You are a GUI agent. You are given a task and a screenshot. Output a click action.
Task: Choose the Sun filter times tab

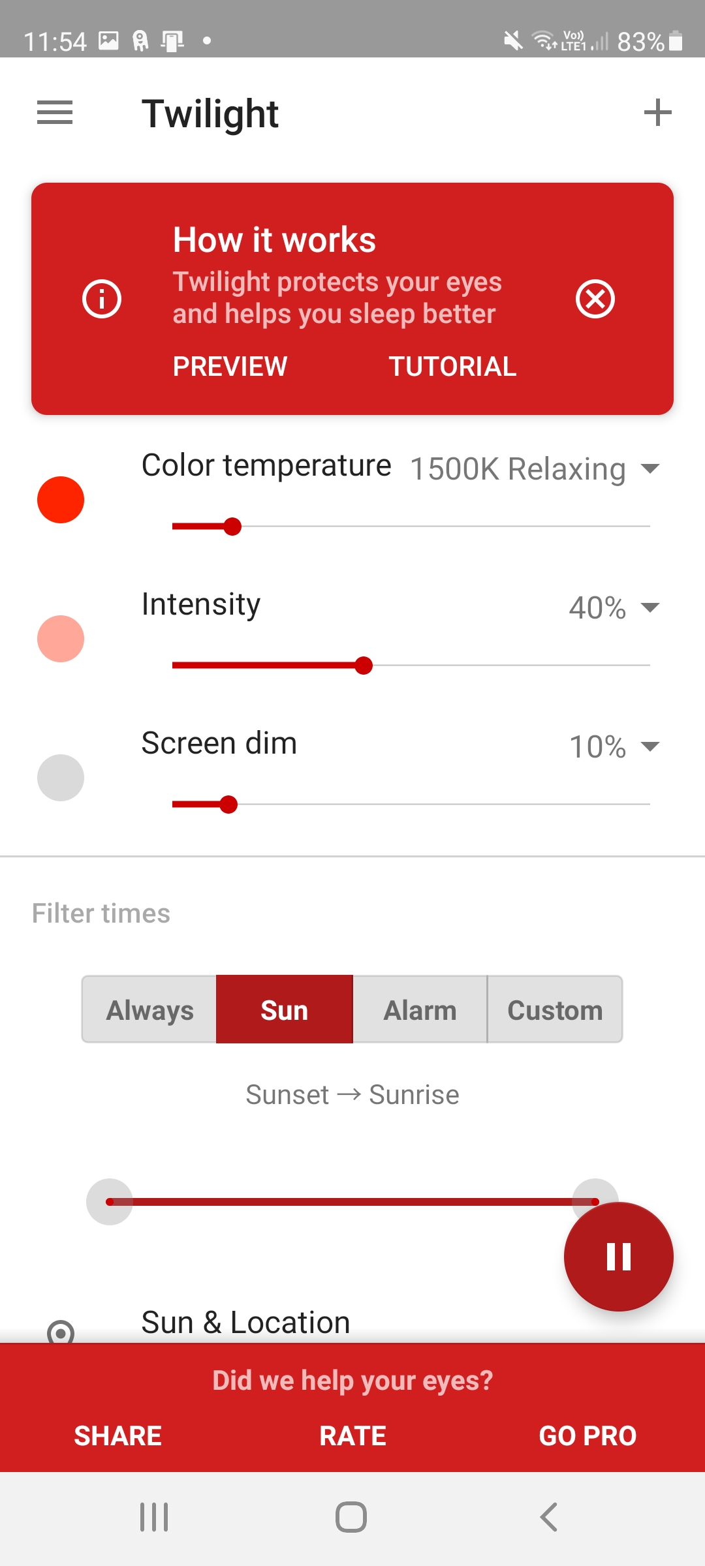coord(285,1009)
